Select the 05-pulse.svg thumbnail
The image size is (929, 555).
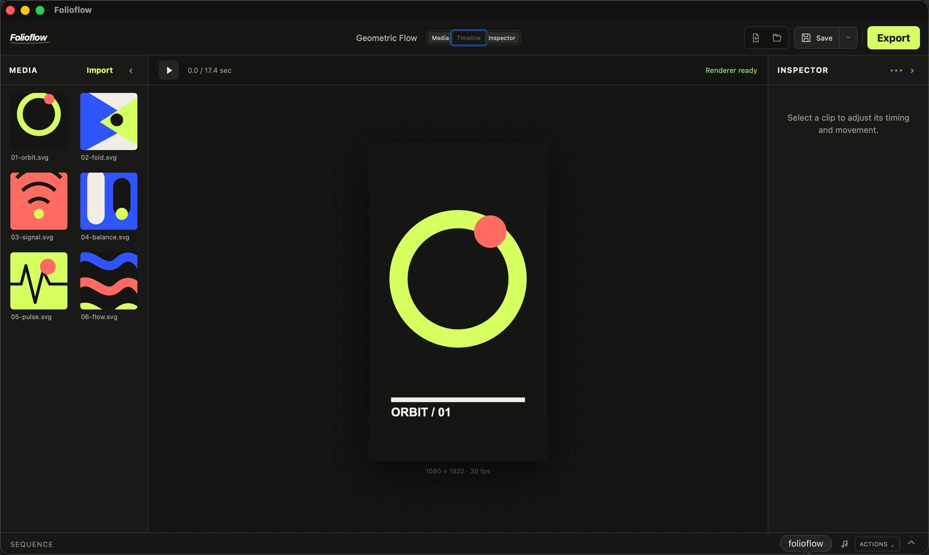[39, 281]
